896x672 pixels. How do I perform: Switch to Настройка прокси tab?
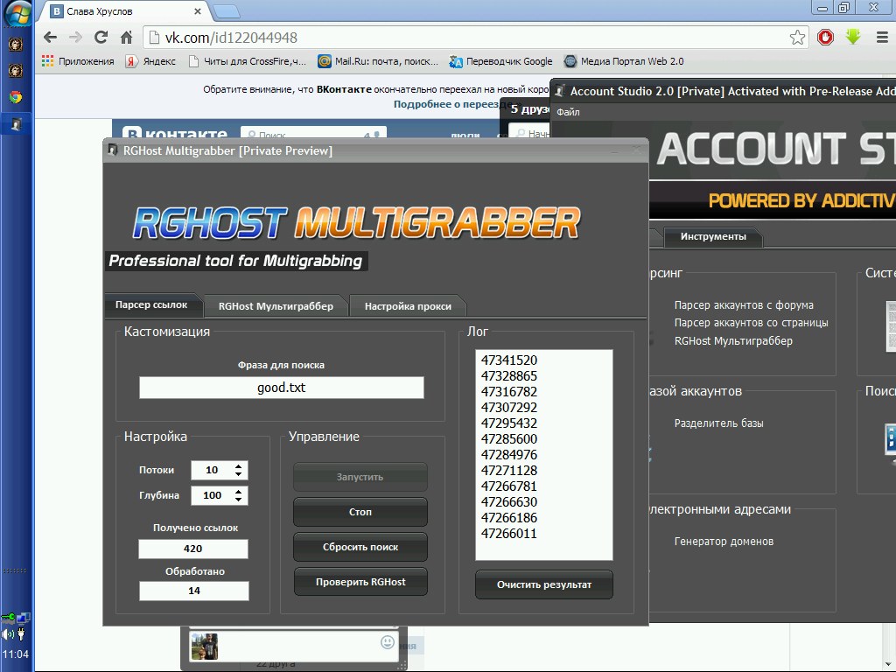(x=408, y=306)
